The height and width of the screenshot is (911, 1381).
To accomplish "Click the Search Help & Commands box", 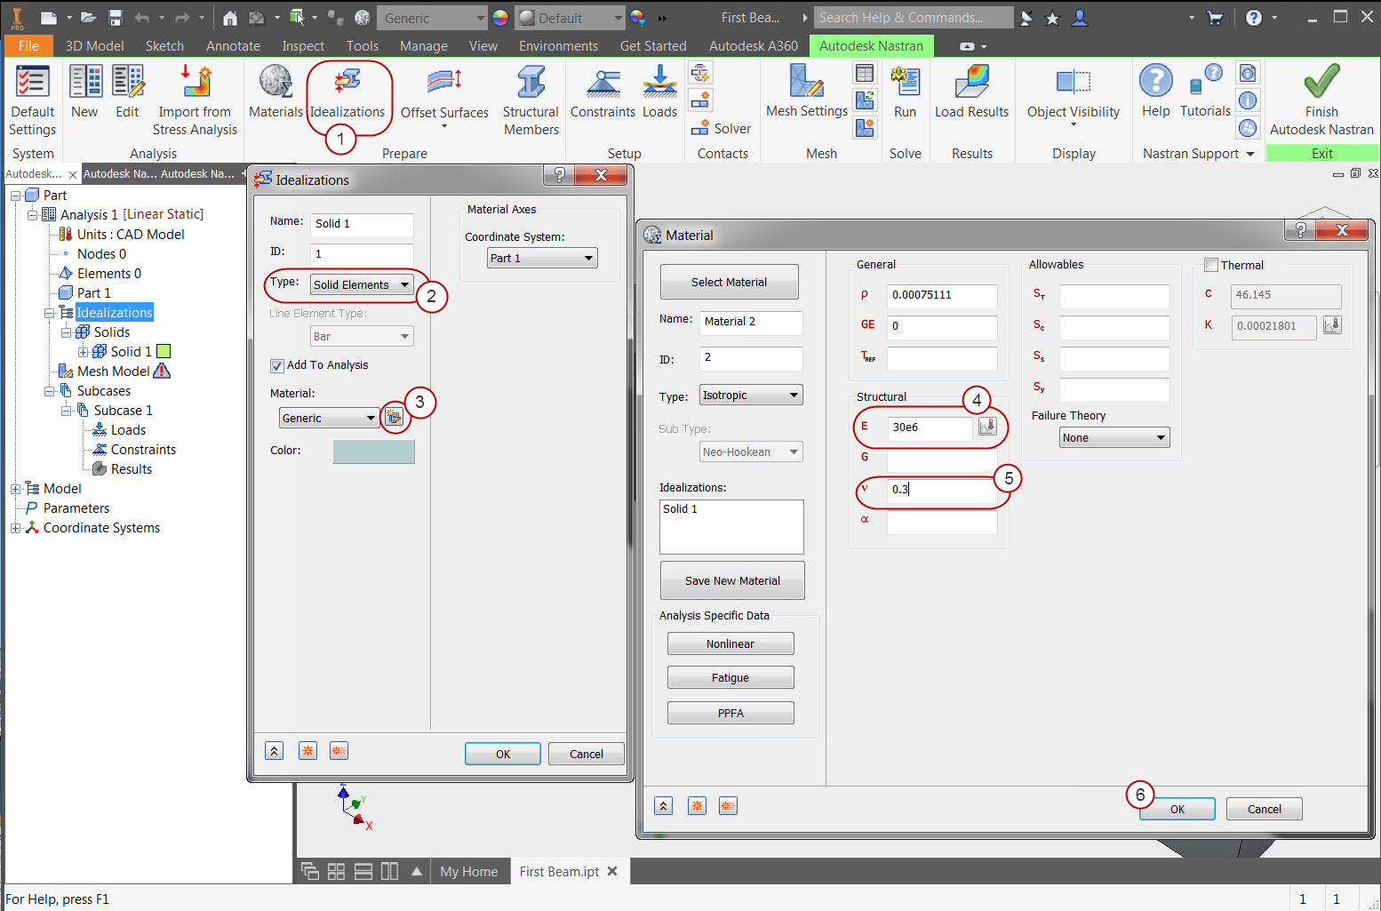I will 914,18.
